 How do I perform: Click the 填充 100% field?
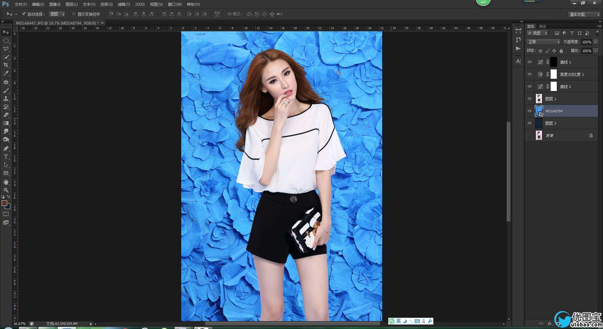(587, 51)
